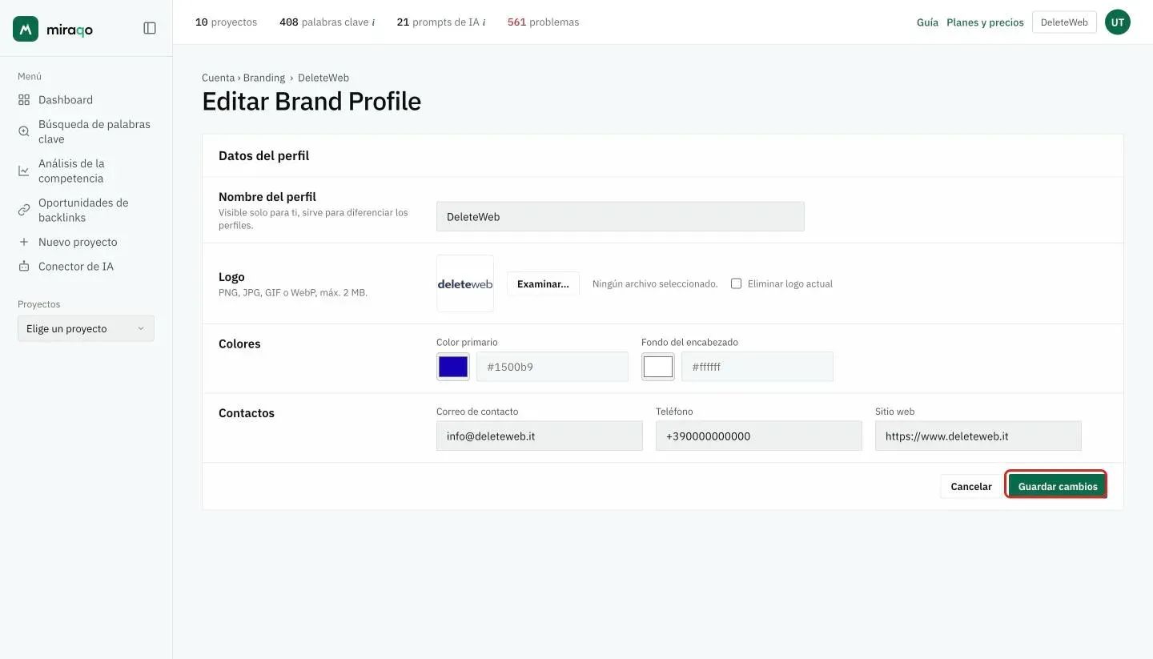This screenshot has width=1153, height=659.
Task: Click info icon next to palabras clave
Action: [373, 22]
